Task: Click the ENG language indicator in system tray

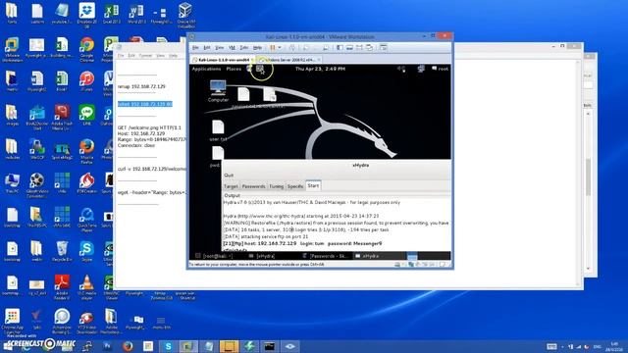Action: (x=598, y=346)
